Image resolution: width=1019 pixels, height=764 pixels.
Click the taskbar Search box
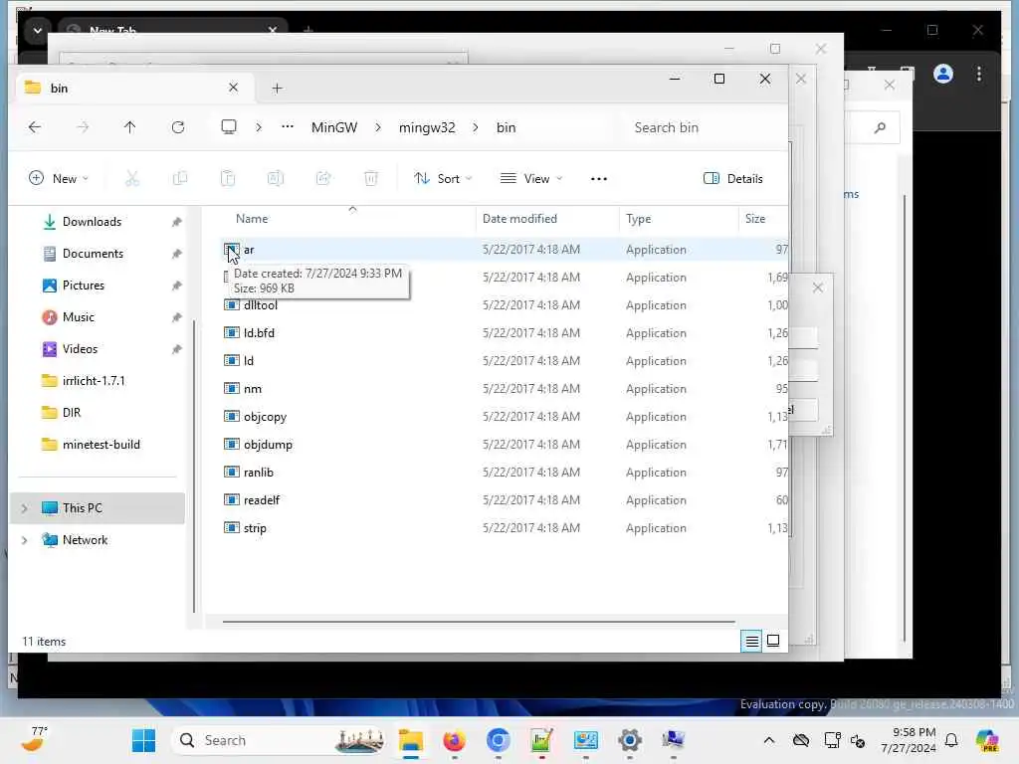click(280, 740)
